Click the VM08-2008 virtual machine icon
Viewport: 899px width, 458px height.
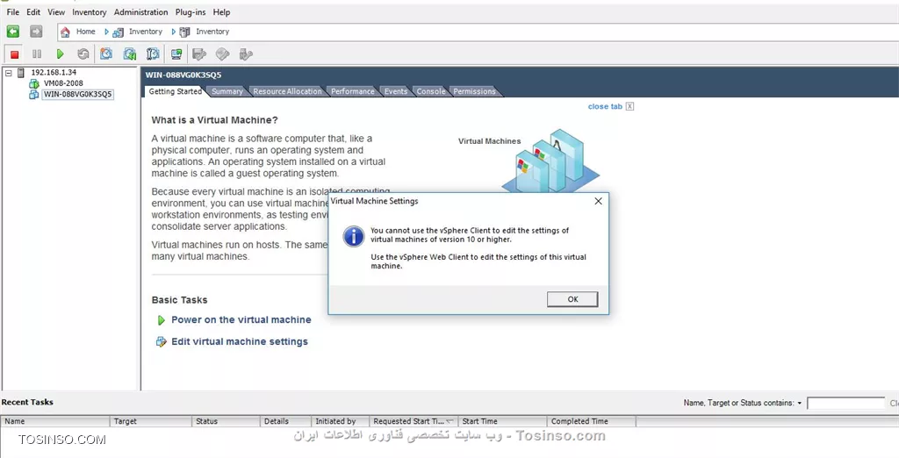click(34, 83)
